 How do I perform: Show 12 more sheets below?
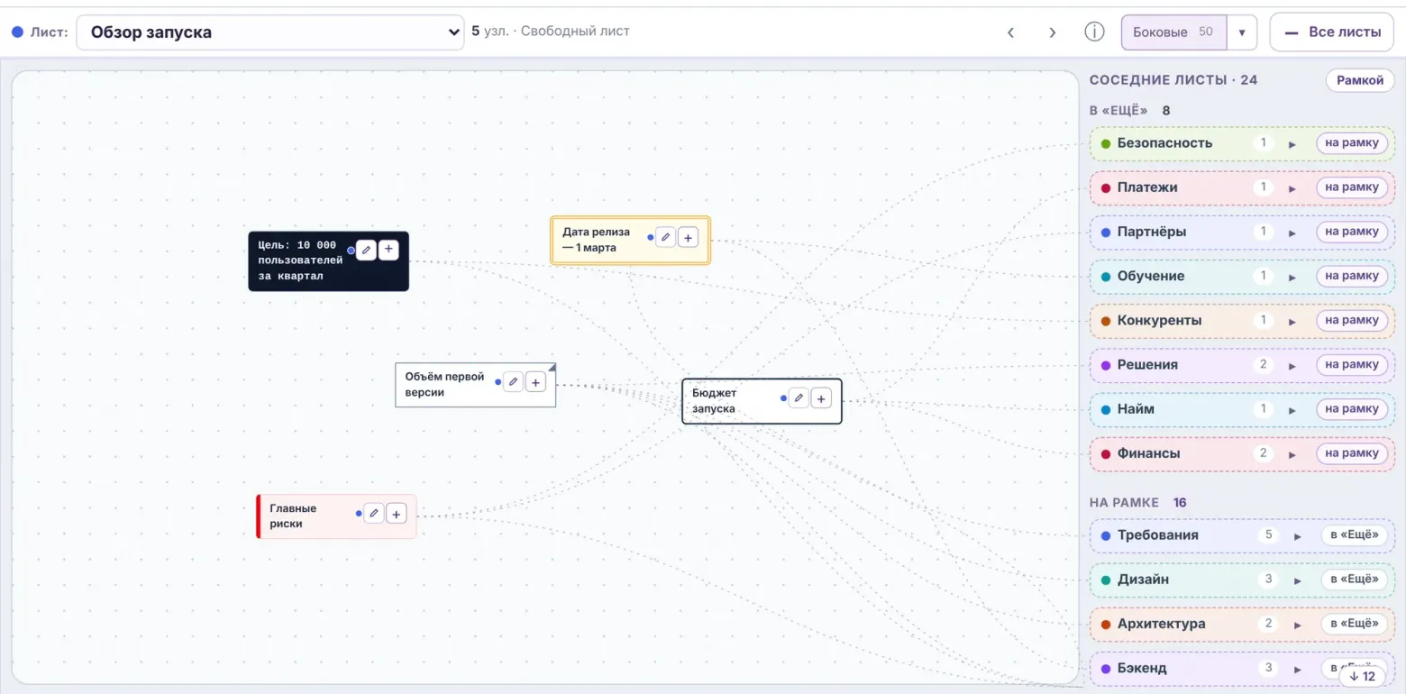[x=1362, y=676]
